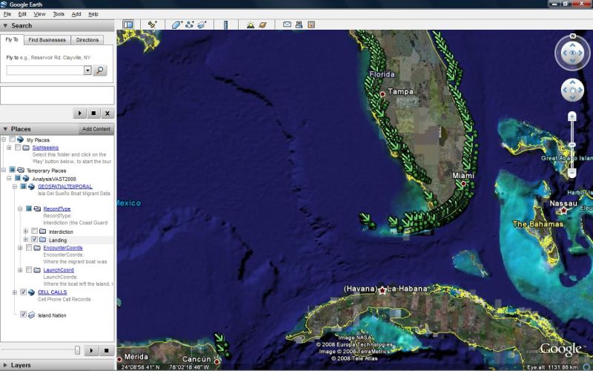
Task: Uncheck the CELL CALLS checkbox
Action: pyautogui.click(x=23, y=292)
